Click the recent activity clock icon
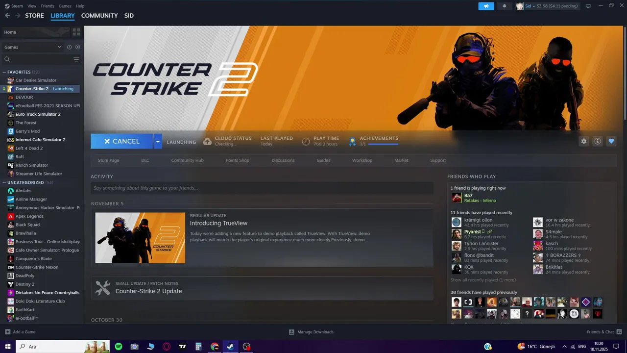Viewport: 627px width, 353px height. pyautogui.click(x=69, y=47)
